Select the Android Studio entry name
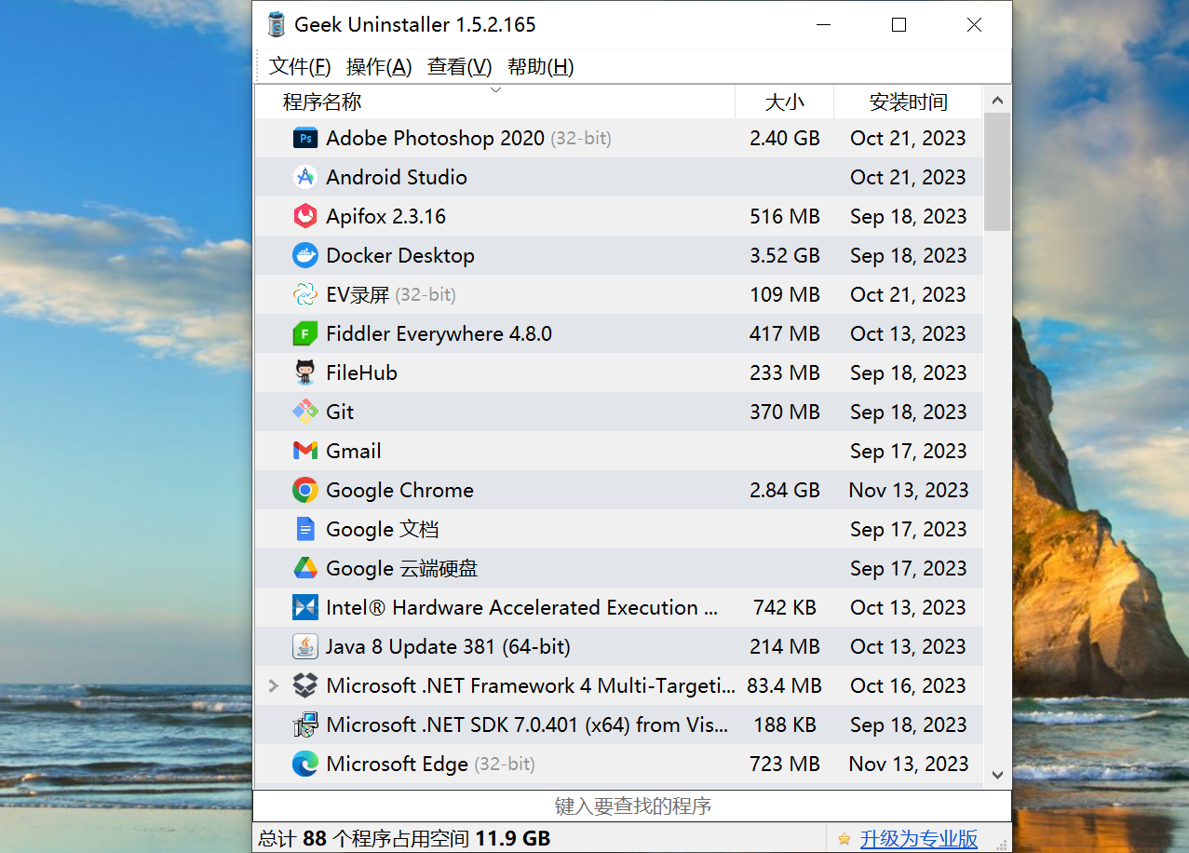 [x=397, y=177]
